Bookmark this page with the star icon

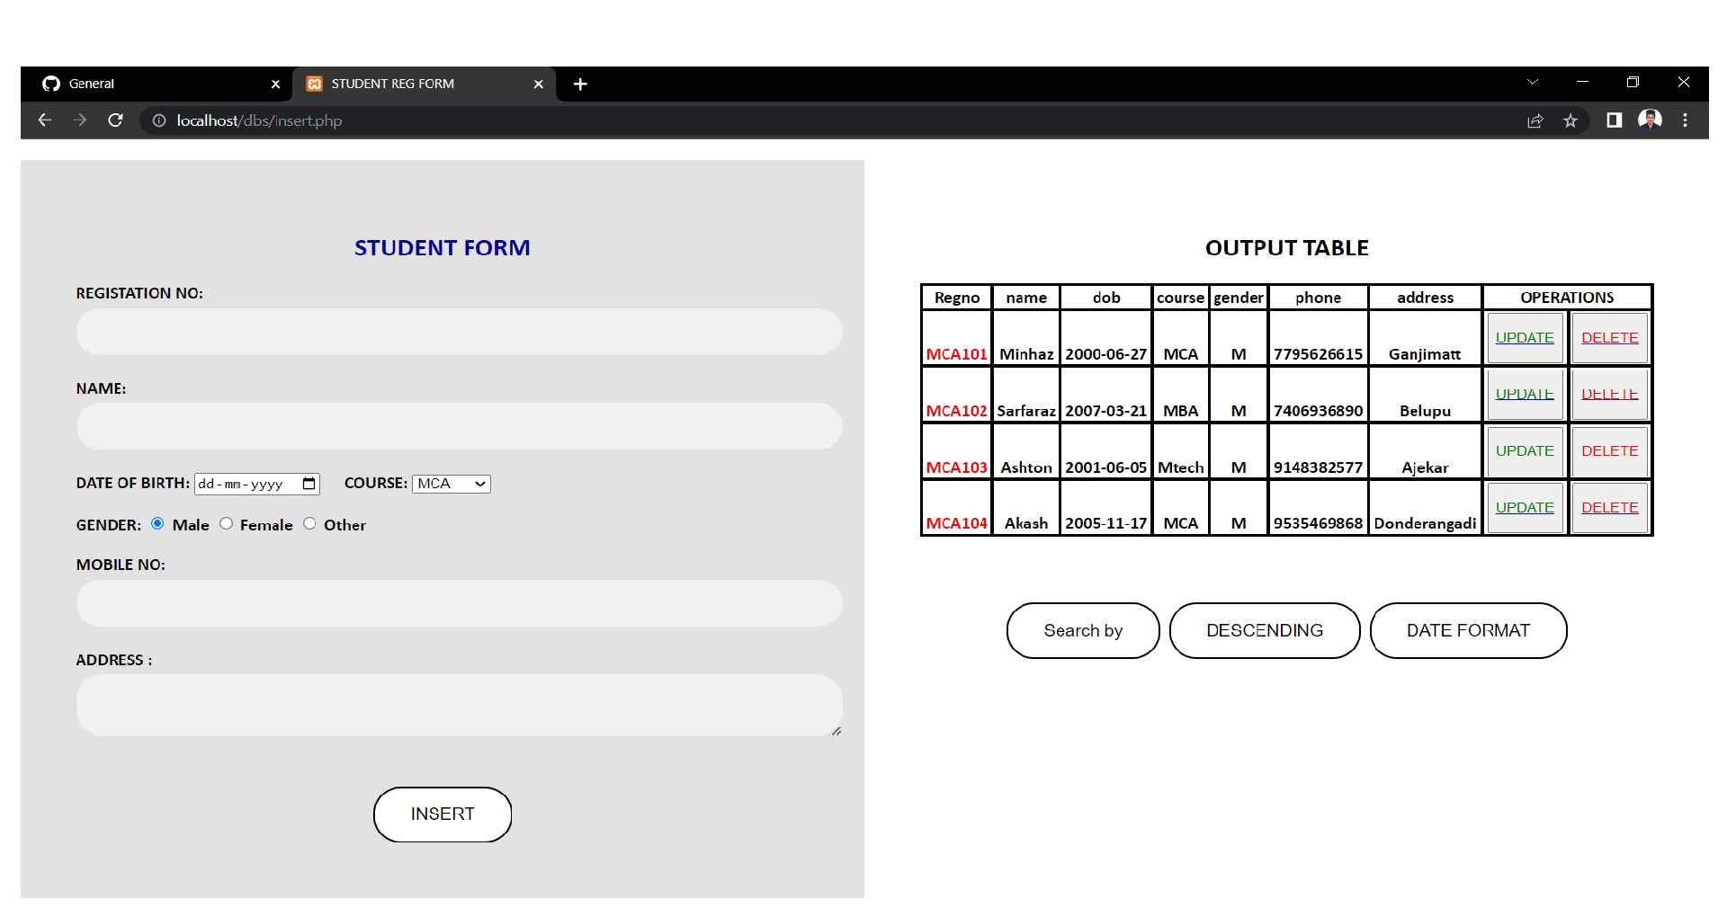(x=1570, y=120)
